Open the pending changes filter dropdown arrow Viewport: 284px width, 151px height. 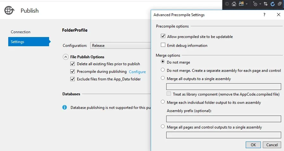[x=260, y=4]
